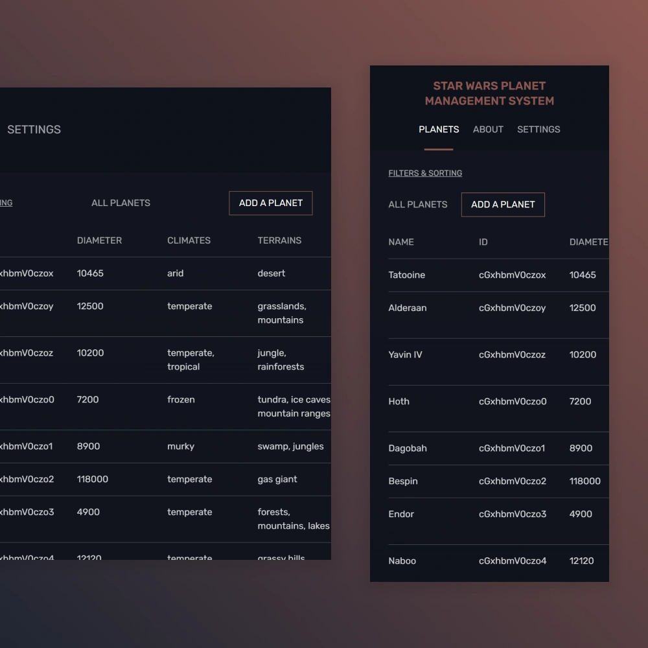Click diameter 4900 in the left window
This screenshot has width=648, height=648.
click(x=88, y=512)
